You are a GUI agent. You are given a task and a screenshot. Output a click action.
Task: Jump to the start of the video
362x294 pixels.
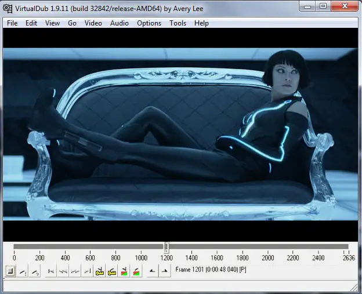(x=50, y=271)
